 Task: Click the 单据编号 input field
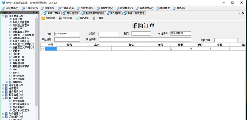181,34
